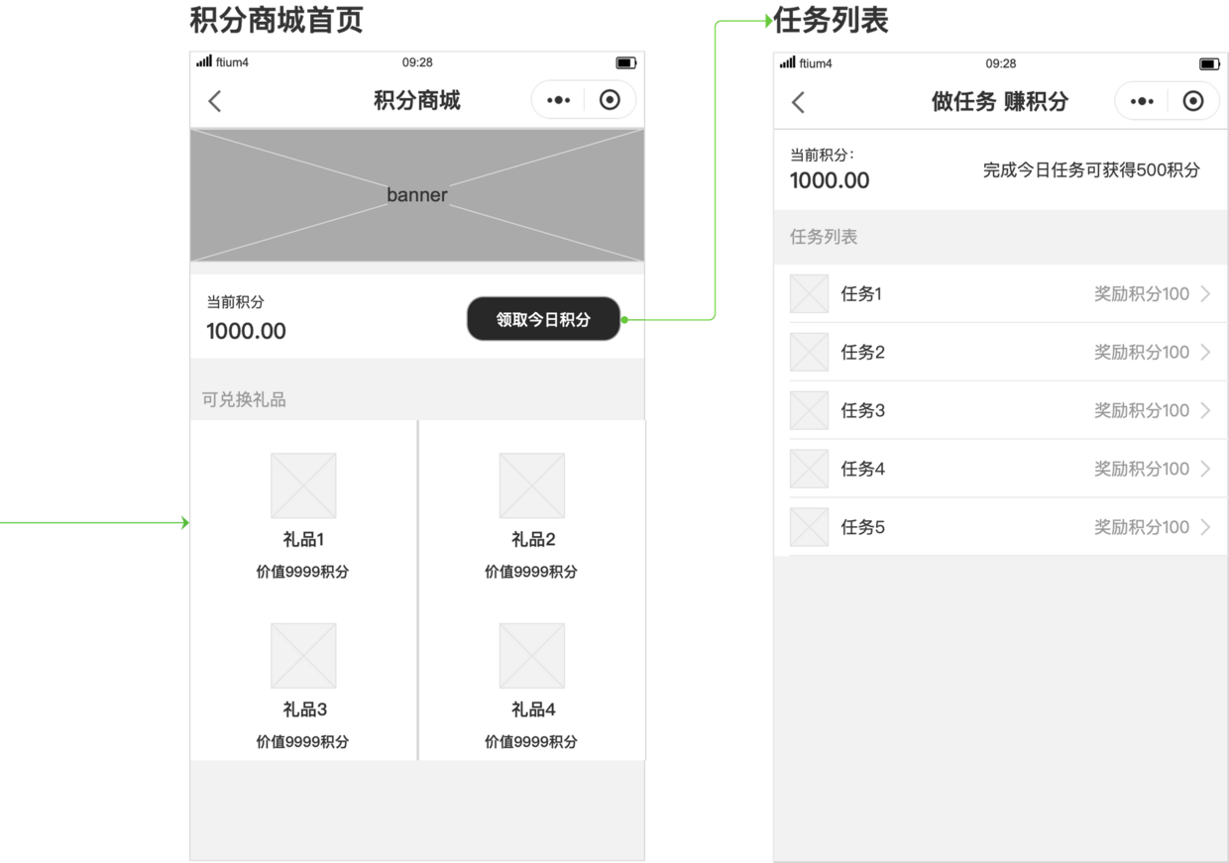
Task: Select the 礼品1 title text
Action: (x=303, y=540)
